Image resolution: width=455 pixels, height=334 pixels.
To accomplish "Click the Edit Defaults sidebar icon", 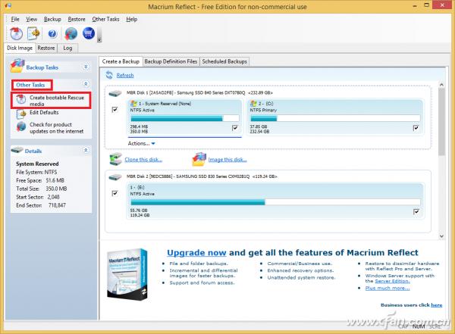I will 21,114.
